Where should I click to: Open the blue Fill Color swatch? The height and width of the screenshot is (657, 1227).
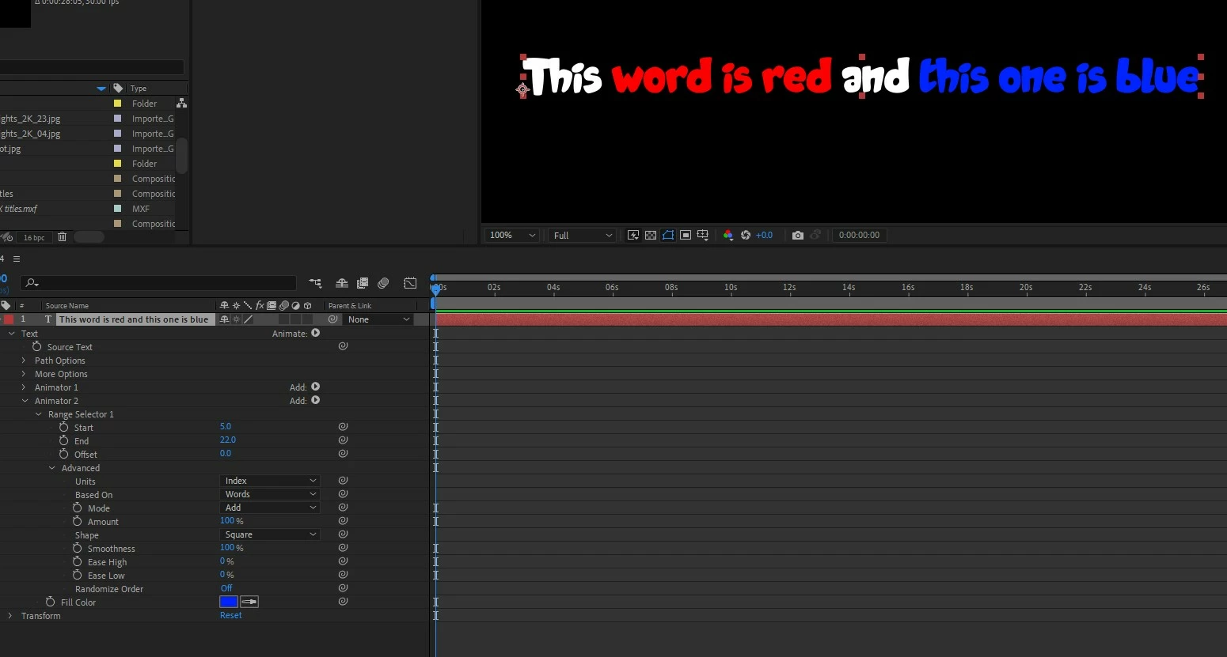(x=229, y=602)
